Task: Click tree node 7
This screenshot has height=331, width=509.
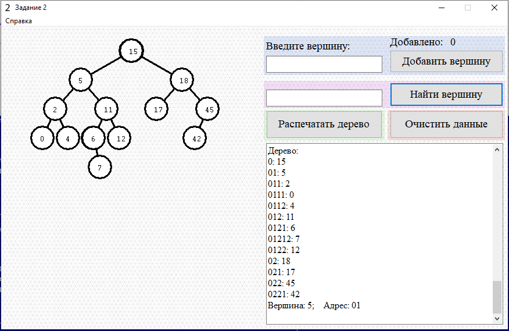Action: [100, 167]
